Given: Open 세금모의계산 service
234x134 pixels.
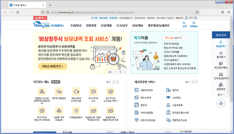Looking at the screenshot, I should pyautogui.click(x=144, y=90).
